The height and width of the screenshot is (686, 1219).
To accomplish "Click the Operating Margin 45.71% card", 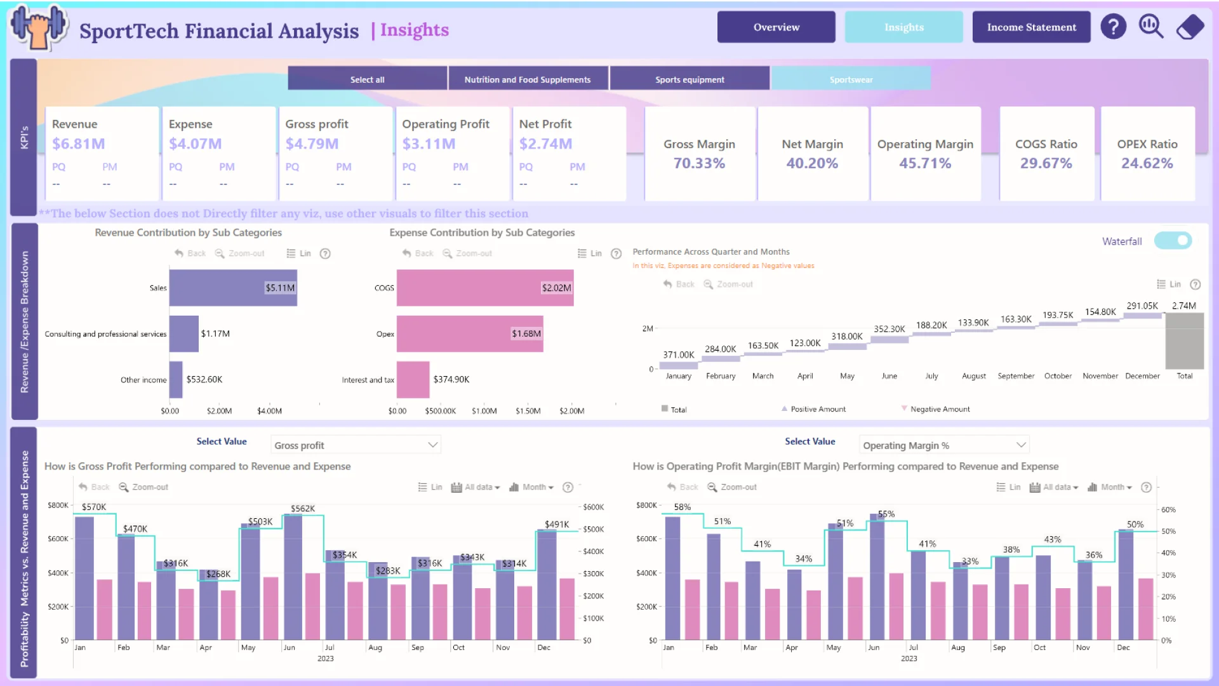I will pyautogui.click(x=925, y=154).
